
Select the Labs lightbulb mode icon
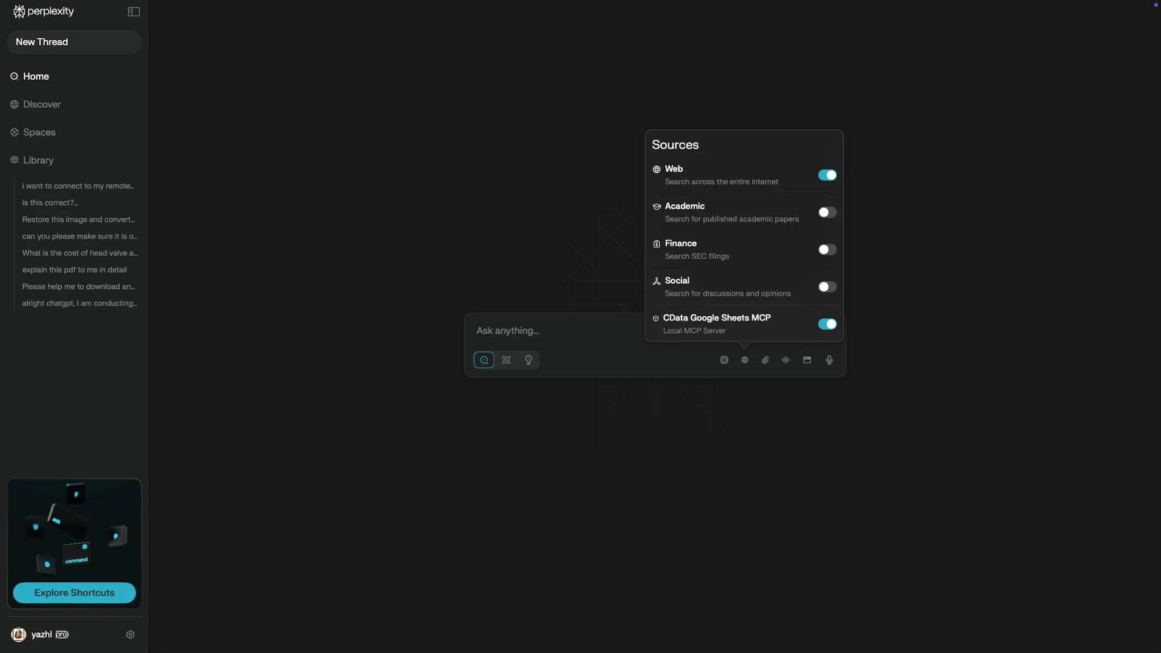528,360
